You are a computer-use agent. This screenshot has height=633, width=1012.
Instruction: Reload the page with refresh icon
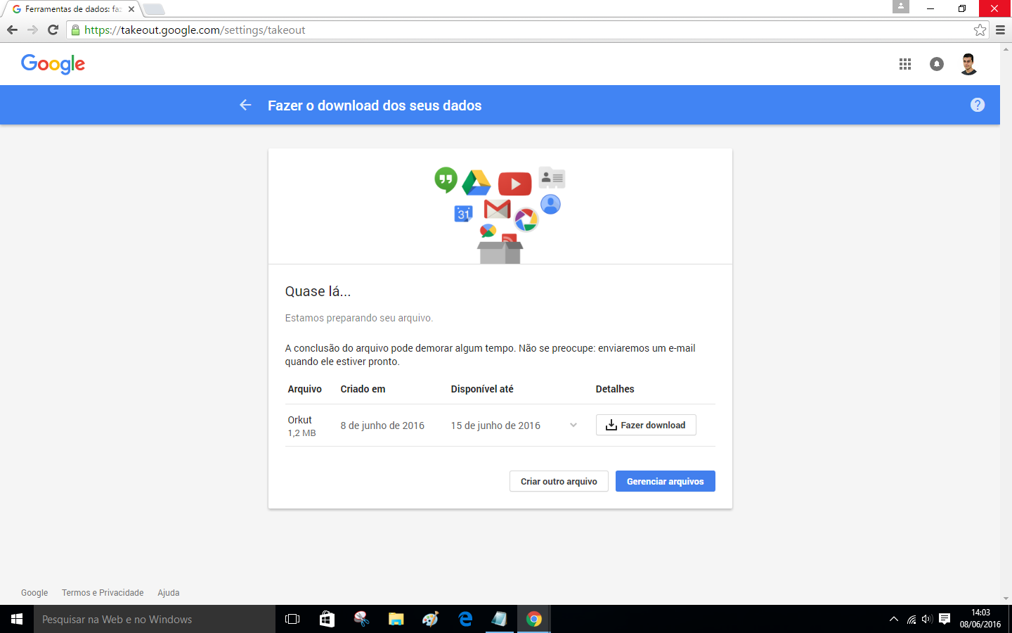click(x=53, y=30)
